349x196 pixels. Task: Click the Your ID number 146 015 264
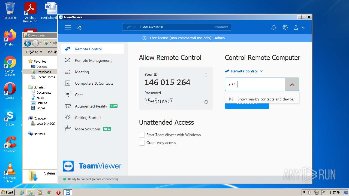(x=167, y=82)
